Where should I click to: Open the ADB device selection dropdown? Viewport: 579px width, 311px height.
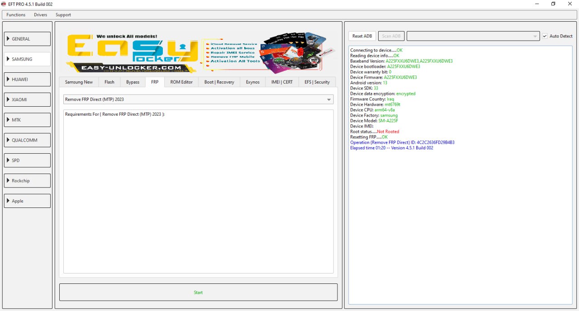pos(473,36)
